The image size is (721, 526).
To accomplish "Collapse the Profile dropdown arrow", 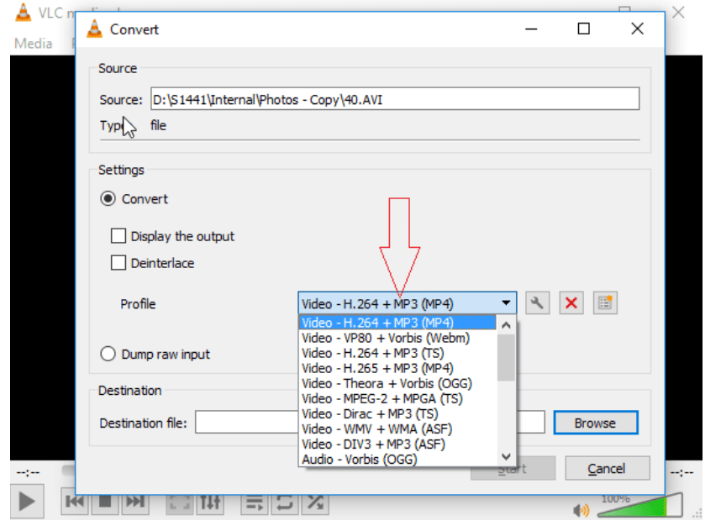I will tap(506, 303).
